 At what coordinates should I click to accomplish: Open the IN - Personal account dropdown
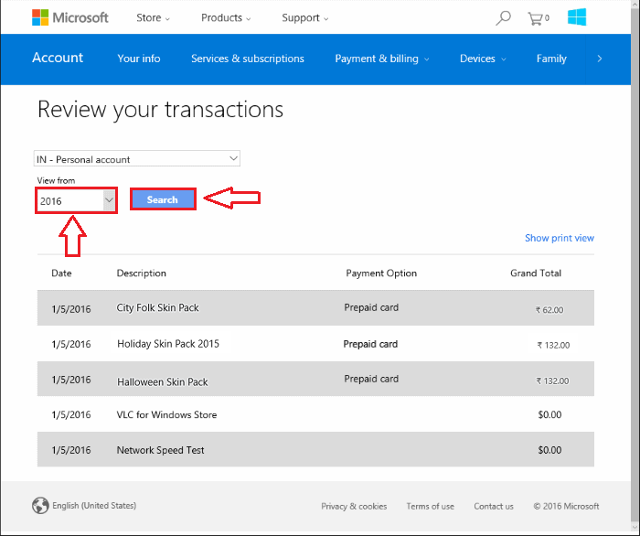click(x=137, y=158)
